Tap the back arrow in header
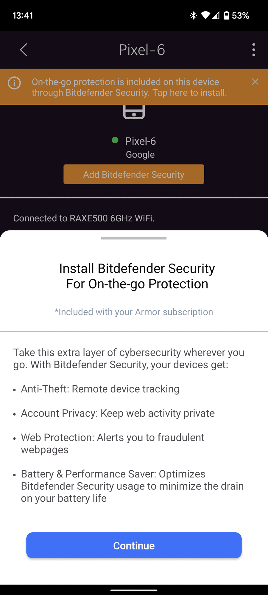Screen dimensions: 268x595 click(x=24, y=50)
